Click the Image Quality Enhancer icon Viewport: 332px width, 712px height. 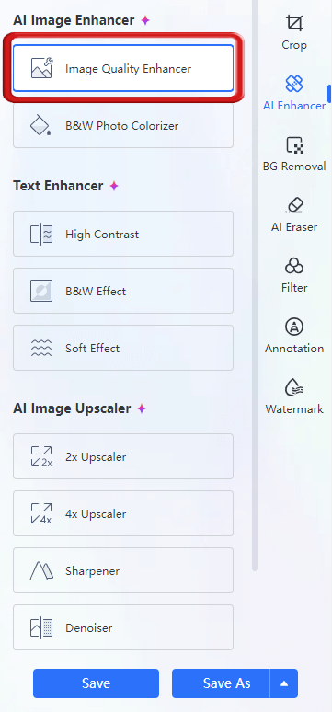point(41,69)
